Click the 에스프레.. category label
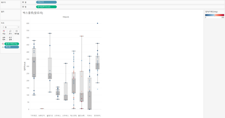225x118 pixels. point(74,116)
